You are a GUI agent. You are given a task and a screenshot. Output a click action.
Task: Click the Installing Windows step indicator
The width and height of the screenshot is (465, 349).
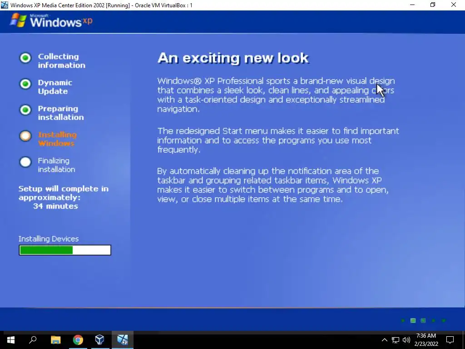25,136
